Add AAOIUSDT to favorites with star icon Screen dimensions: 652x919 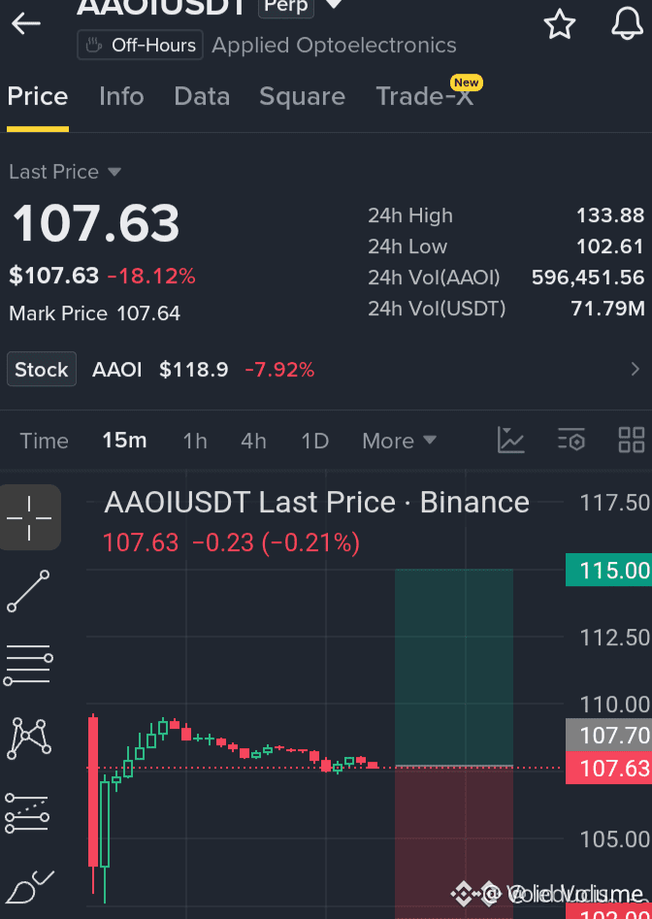click(560, 24)
